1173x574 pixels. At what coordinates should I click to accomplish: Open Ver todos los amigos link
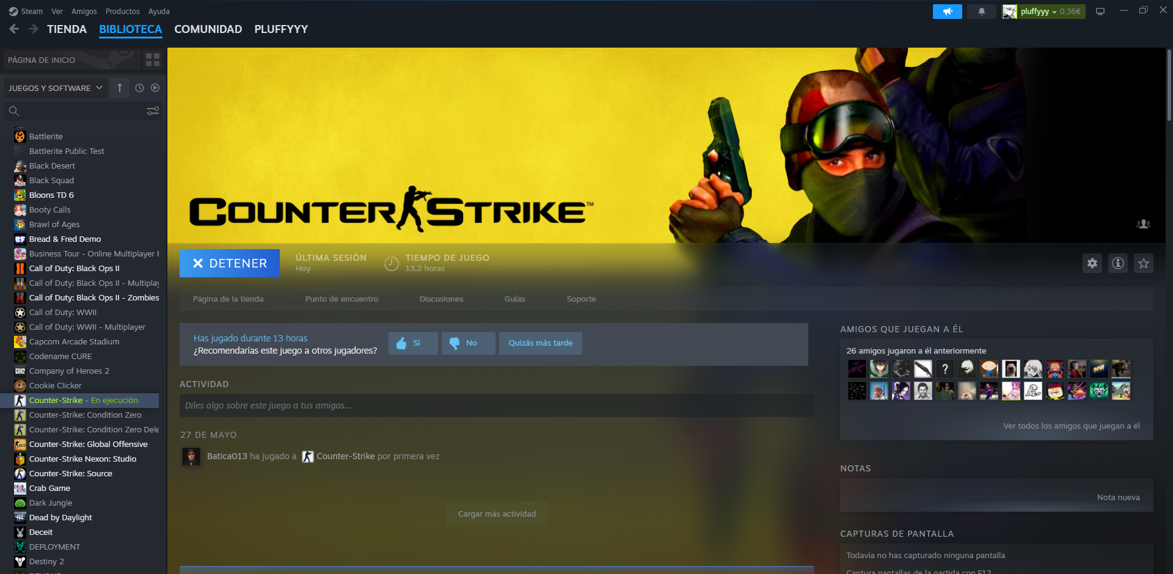point(1071,426)
